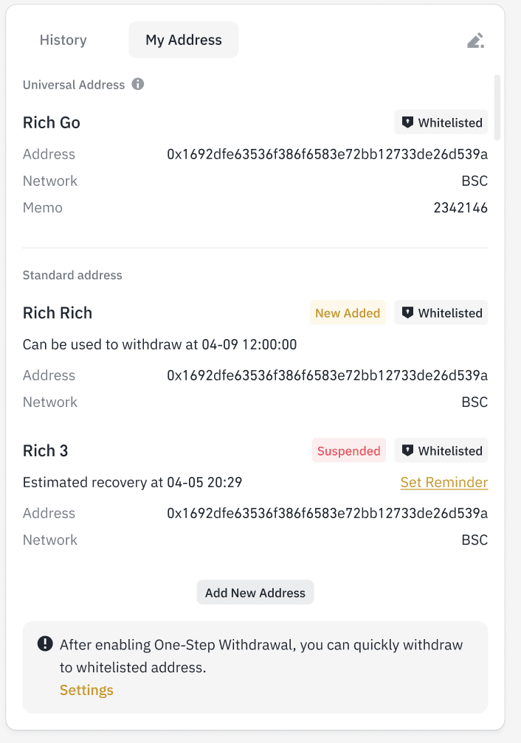Image resolution: width=521 pixels, height=743 pixels.
Task: Click the Set Reminder link
Action: tap(444, 483)
